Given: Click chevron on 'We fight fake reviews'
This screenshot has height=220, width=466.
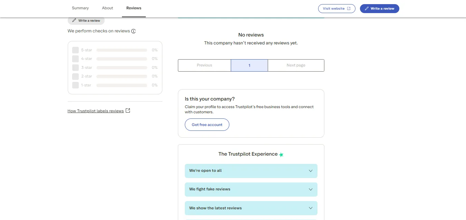Looking at the screenshot, I should click(311, 189).
